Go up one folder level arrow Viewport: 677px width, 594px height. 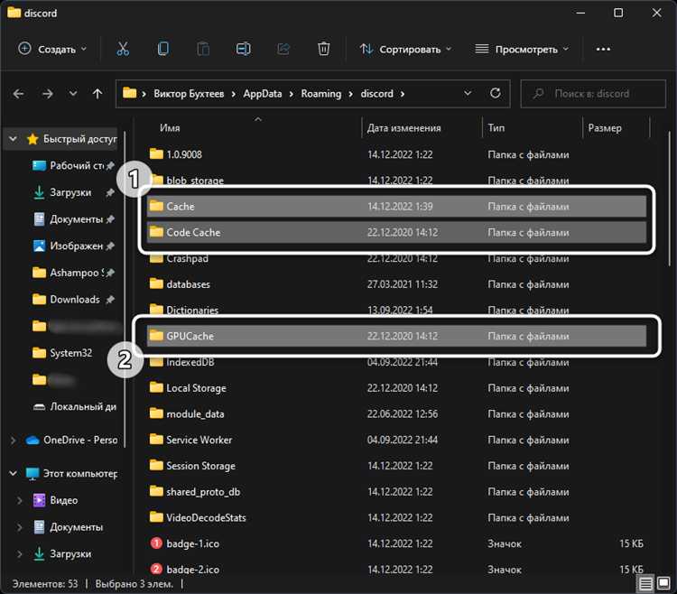click(97, 94)
